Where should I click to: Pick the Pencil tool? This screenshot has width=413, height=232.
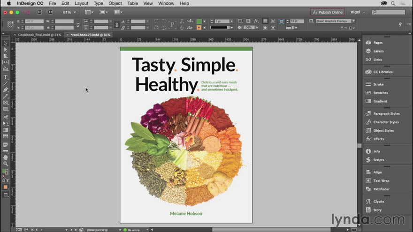6,96
